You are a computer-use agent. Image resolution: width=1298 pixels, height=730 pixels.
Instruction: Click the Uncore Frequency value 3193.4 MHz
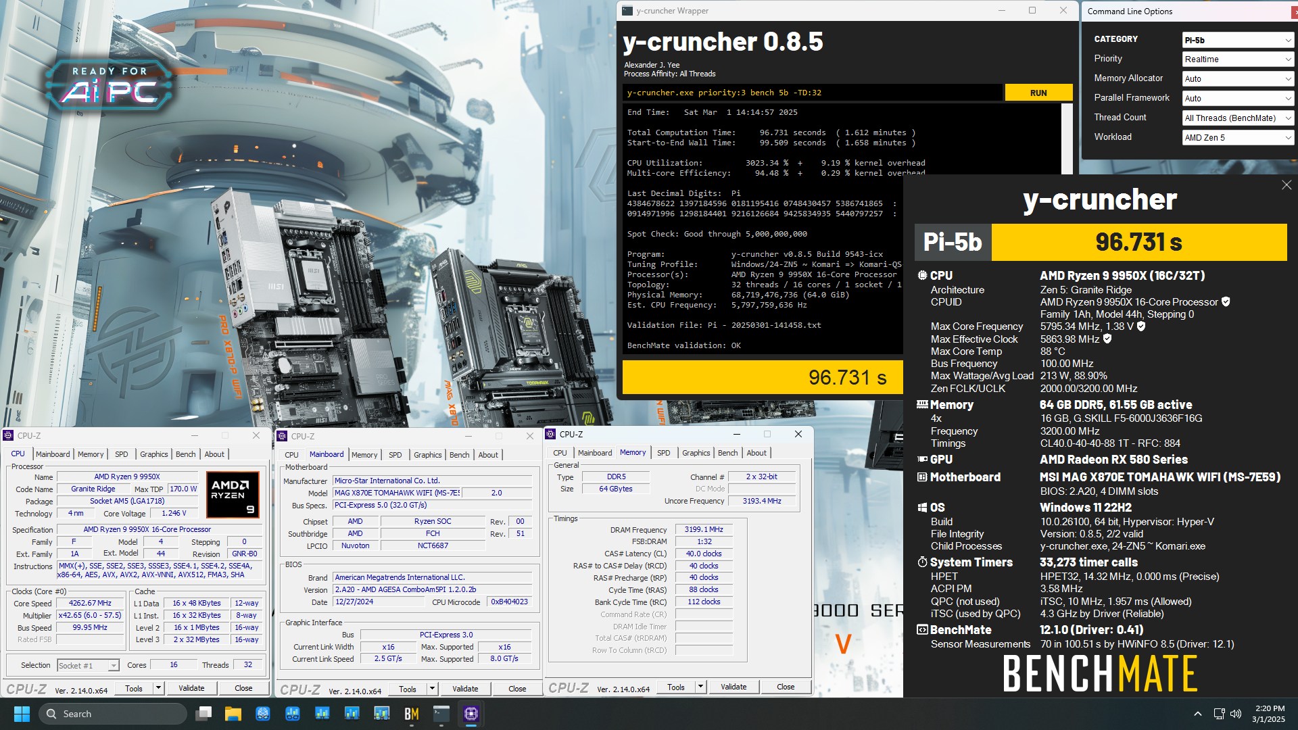(x=762, y=501)
